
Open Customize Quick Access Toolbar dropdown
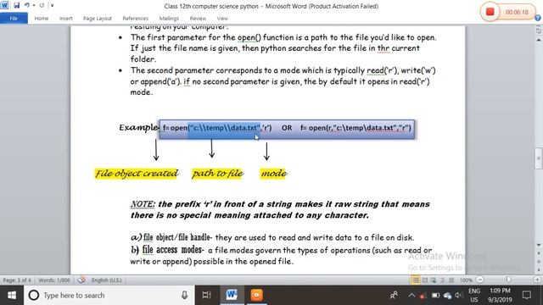[x=53, y=6]
